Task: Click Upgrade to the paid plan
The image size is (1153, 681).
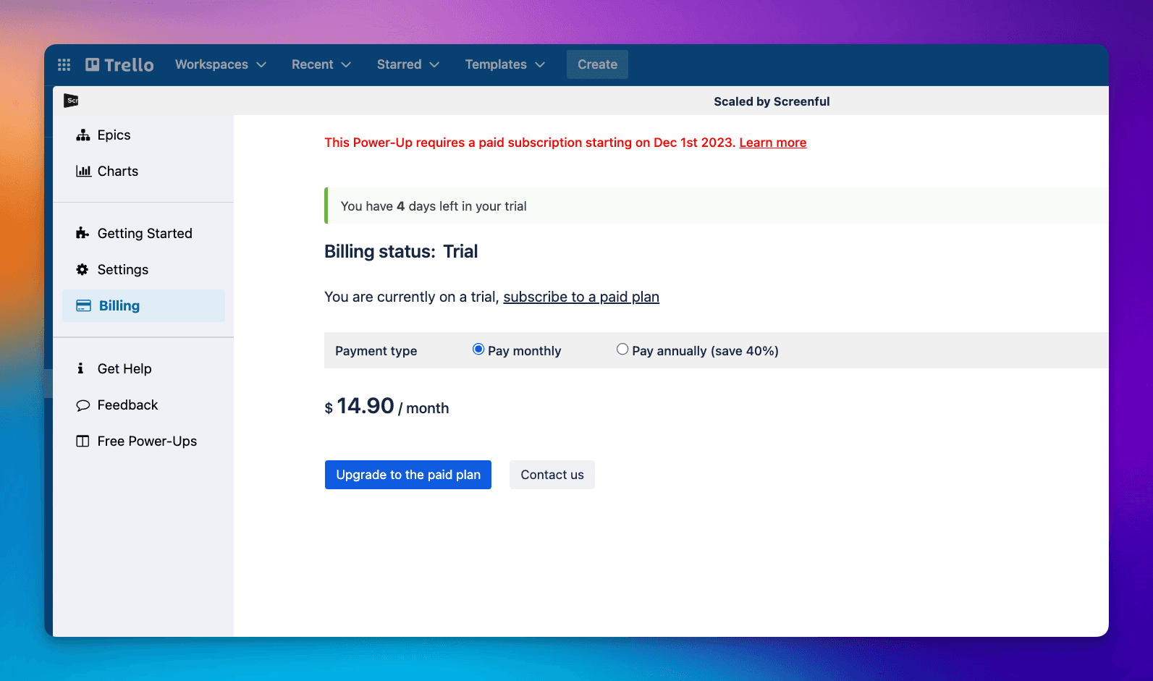Action: point(408,475)
